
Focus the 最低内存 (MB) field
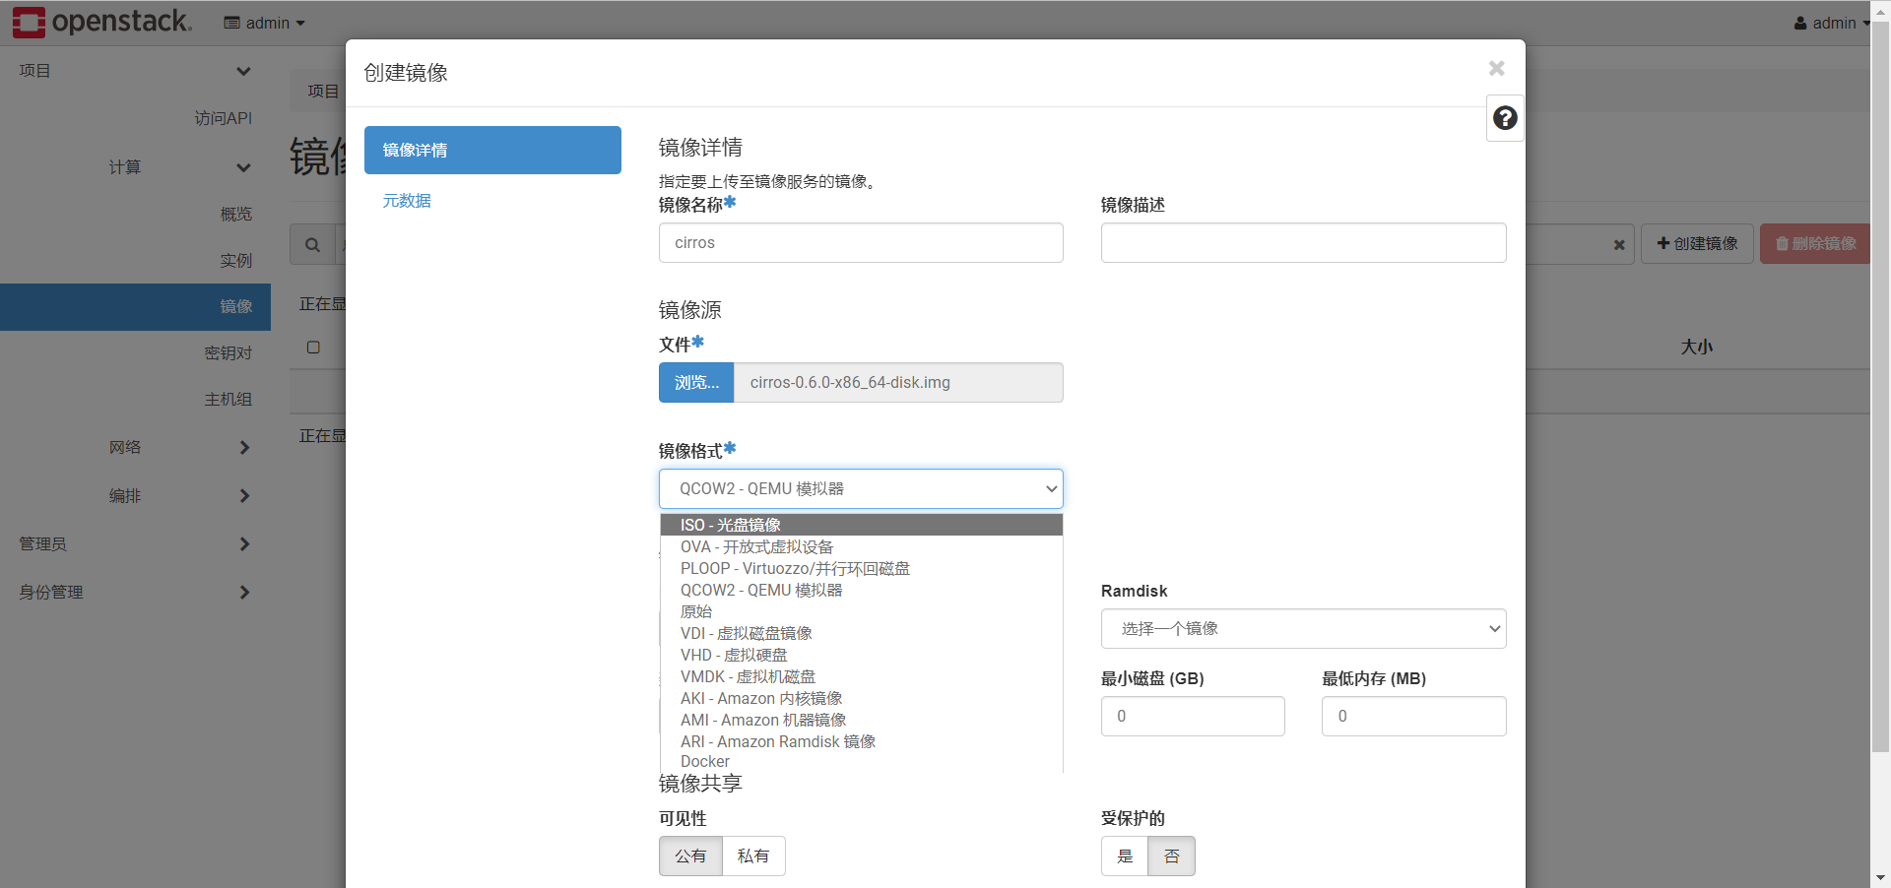(1413, 716)
